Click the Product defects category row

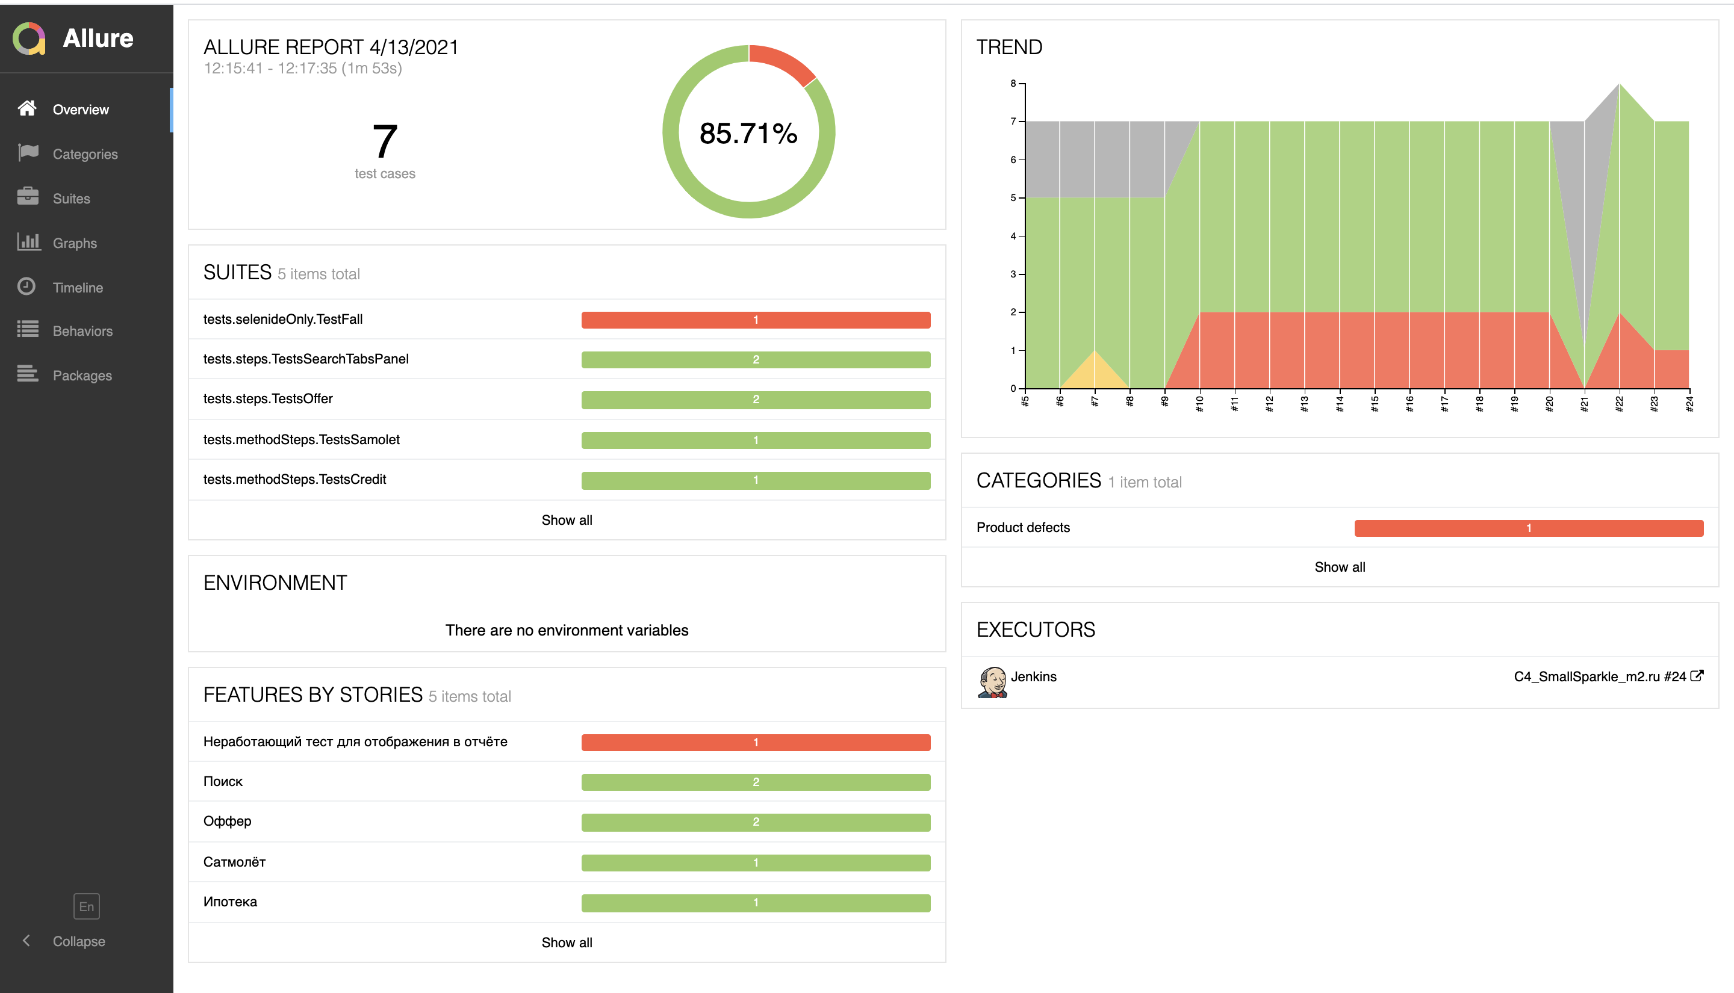tap(1340, 527)
